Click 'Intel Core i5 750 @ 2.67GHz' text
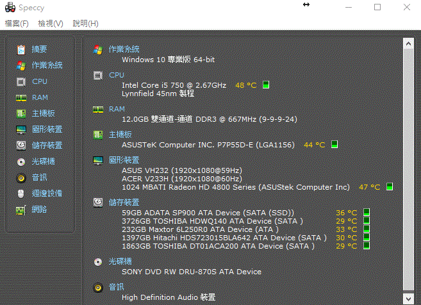The width and height of the screenshot is (421, 305). pos(174,85)
